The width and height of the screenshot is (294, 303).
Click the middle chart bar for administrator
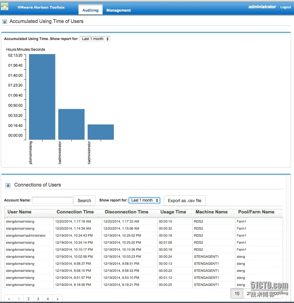(x=71, y=124)
